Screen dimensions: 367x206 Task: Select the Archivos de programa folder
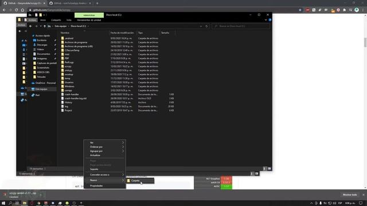[76, 42]
